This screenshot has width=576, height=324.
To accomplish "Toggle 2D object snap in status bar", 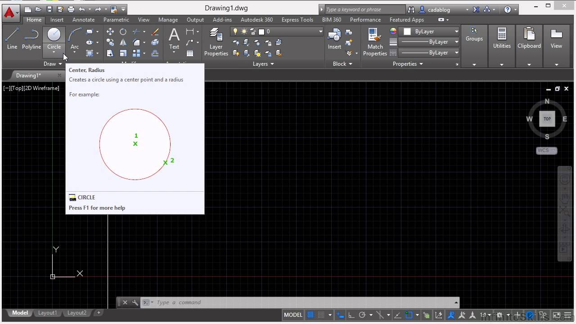I will click(x=409, y=315).
